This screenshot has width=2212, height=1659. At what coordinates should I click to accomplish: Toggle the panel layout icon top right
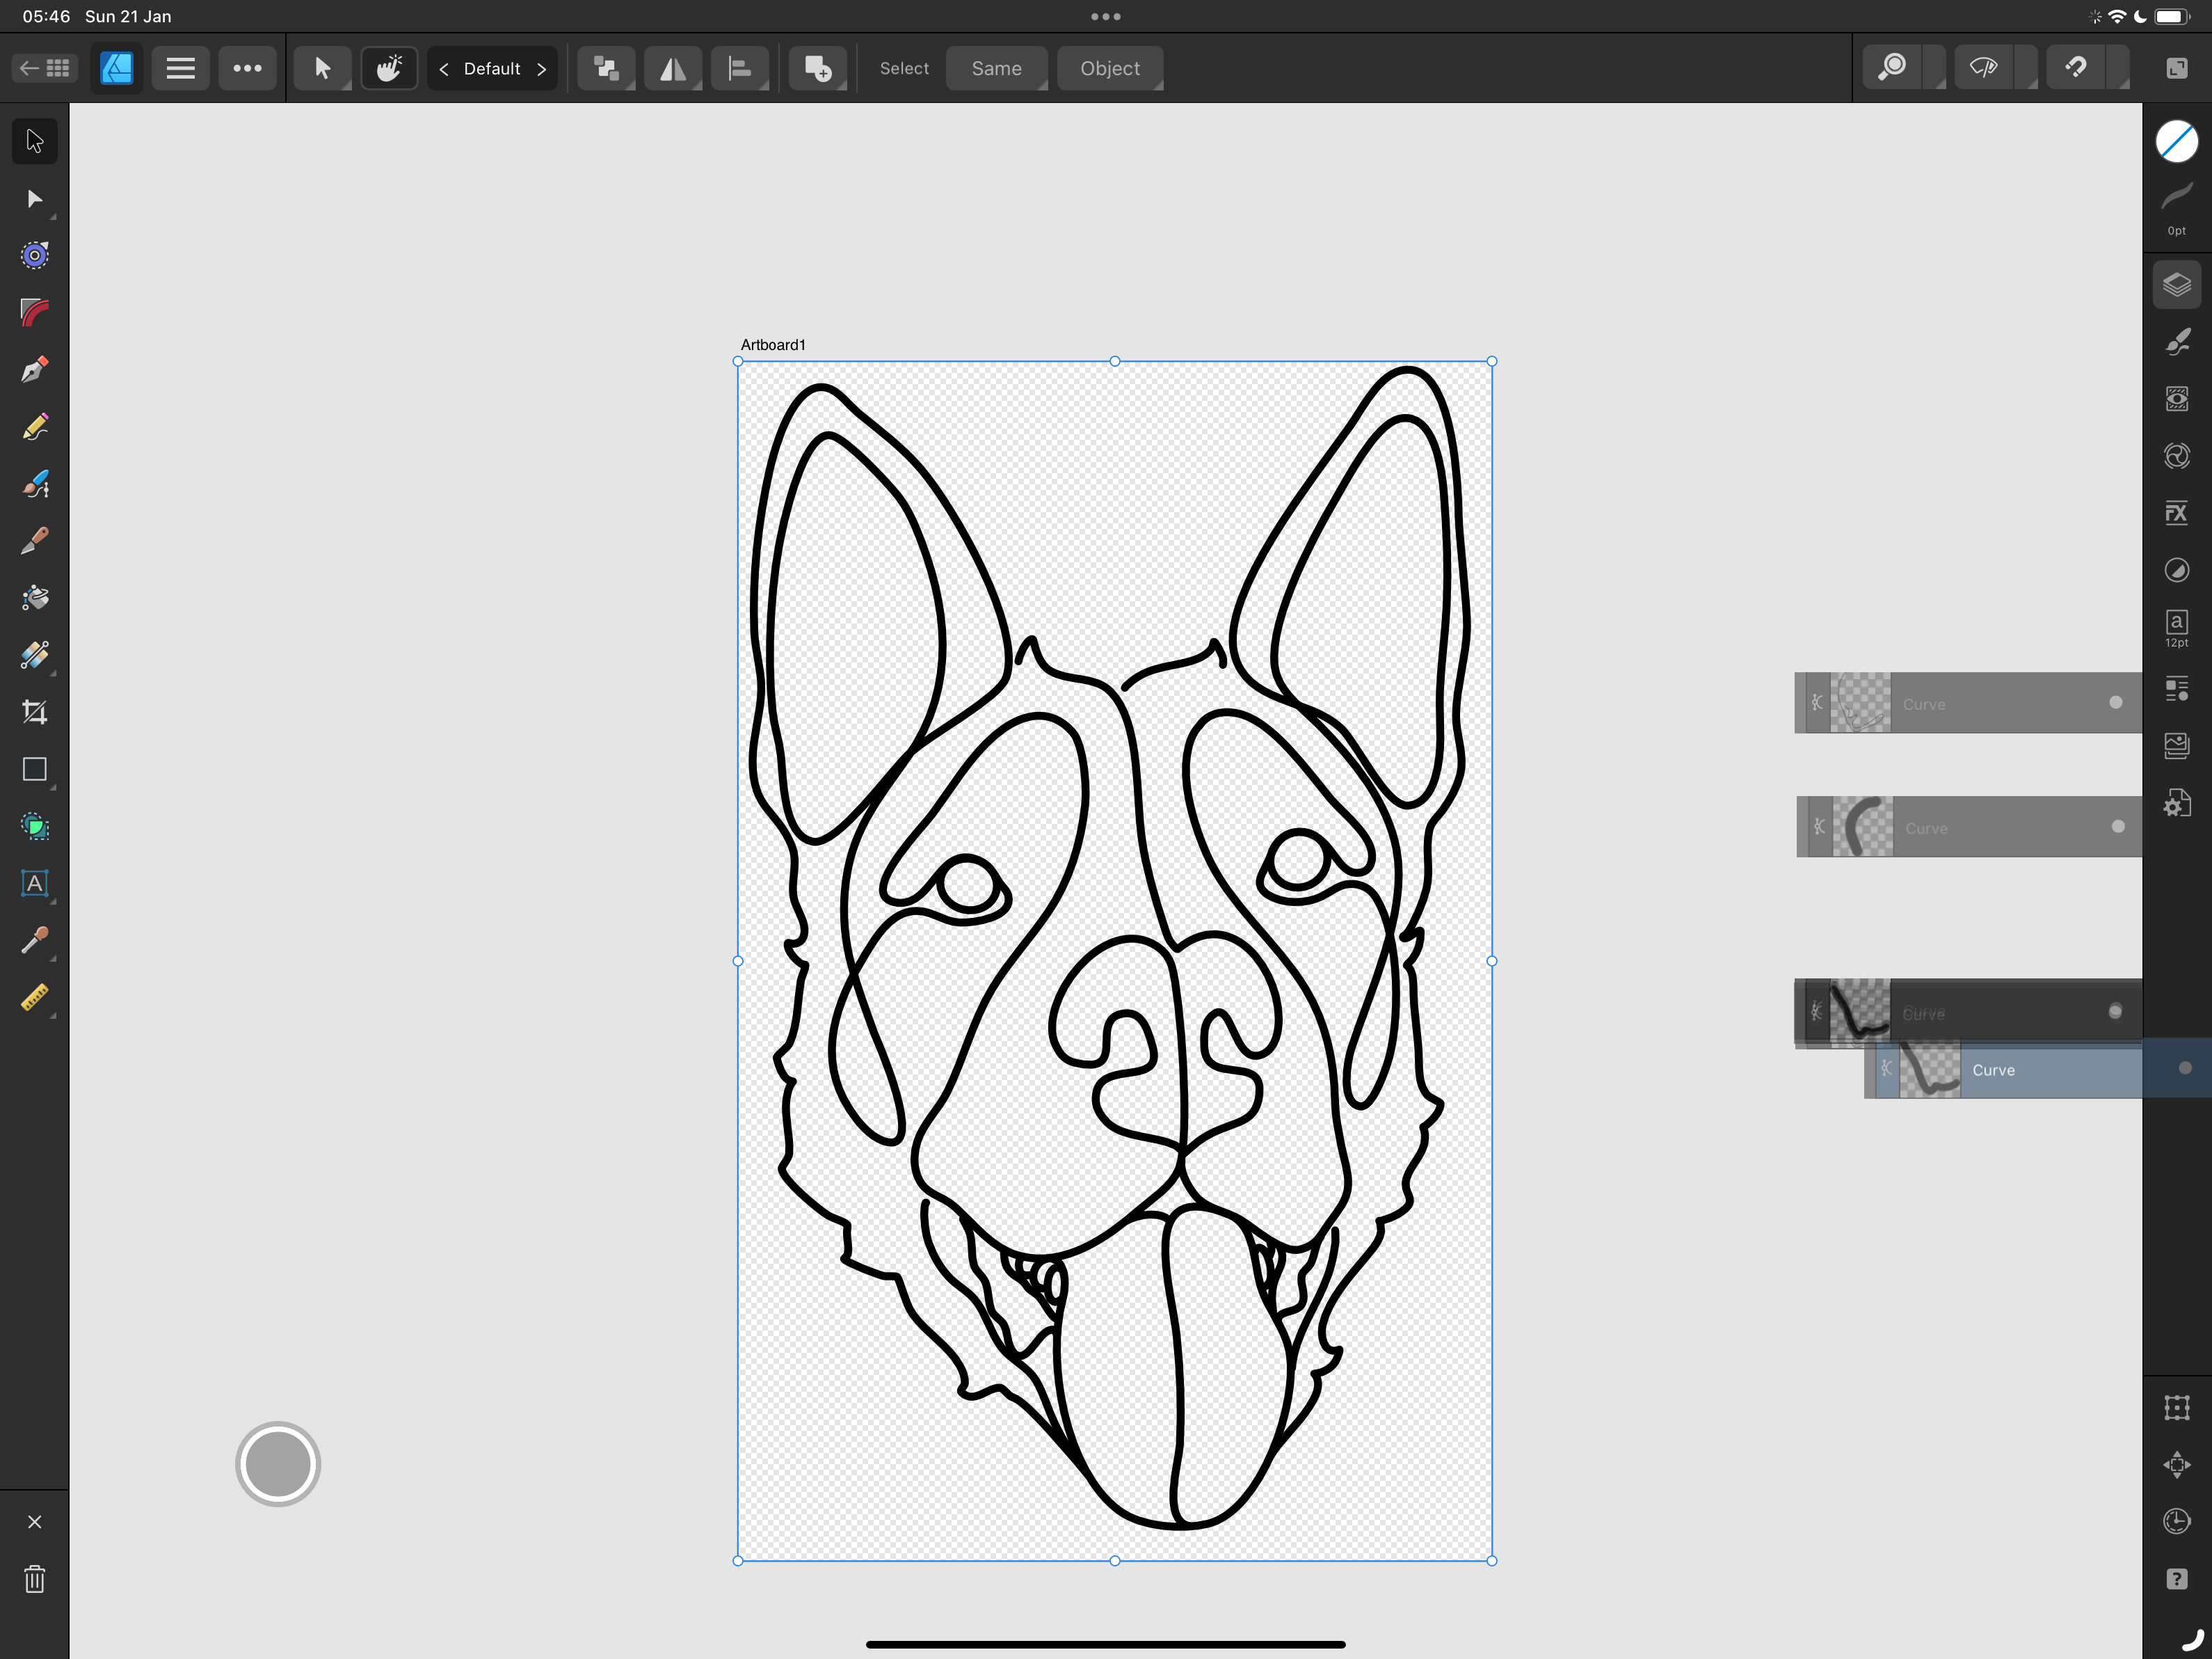(x=2177, y=68)
